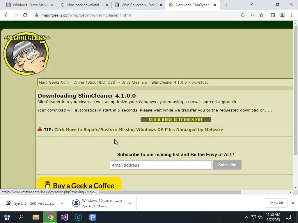The image size is (298, 223).
Task: Close the Virus Collection tab
Action: coord(161,5)
